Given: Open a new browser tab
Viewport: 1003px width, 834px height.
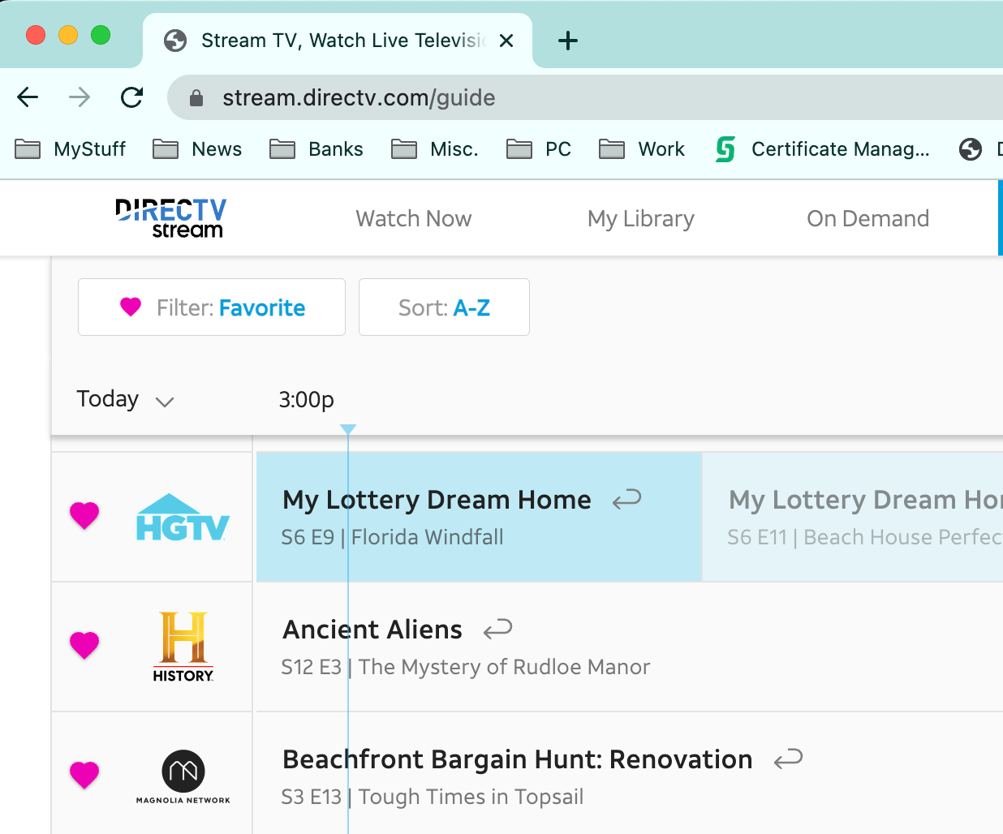Looking at the screenshot, I should tap(568, 41).
